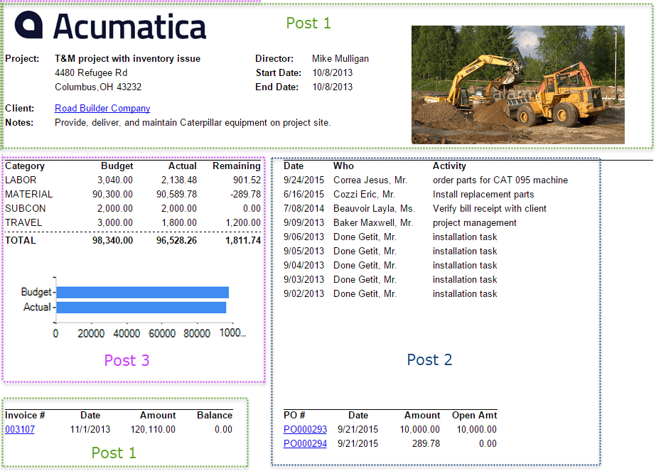Click PO open amount 10,000.00
Screen dimensions: 656x476
[x=476, y=430]
